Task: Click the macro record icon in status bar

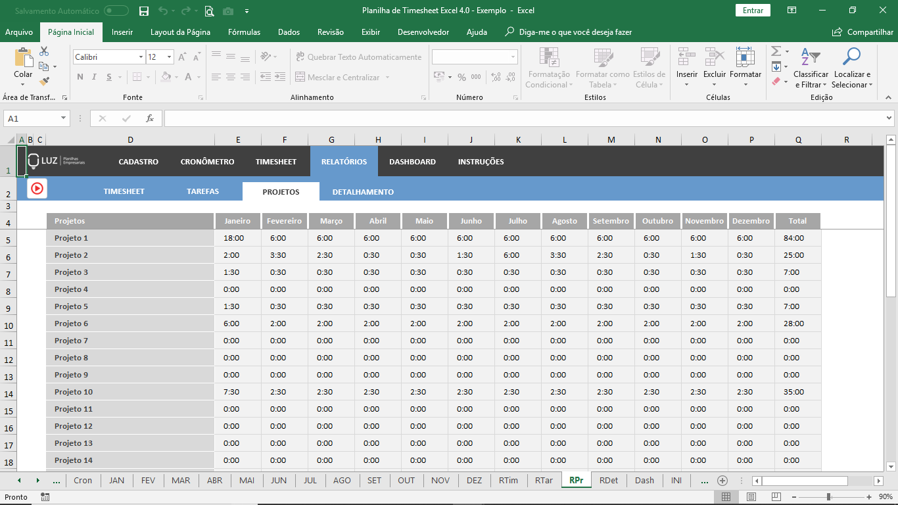Action: coord(45,497)
